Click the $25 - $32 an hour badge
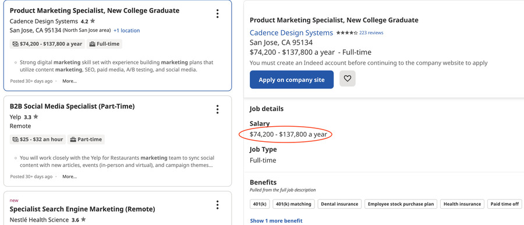 pyautogui.click(x=37, y=139)
